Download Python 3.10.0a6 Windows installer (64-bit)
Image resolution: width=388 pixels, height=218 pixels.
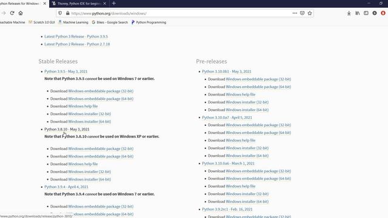(247, 202)
